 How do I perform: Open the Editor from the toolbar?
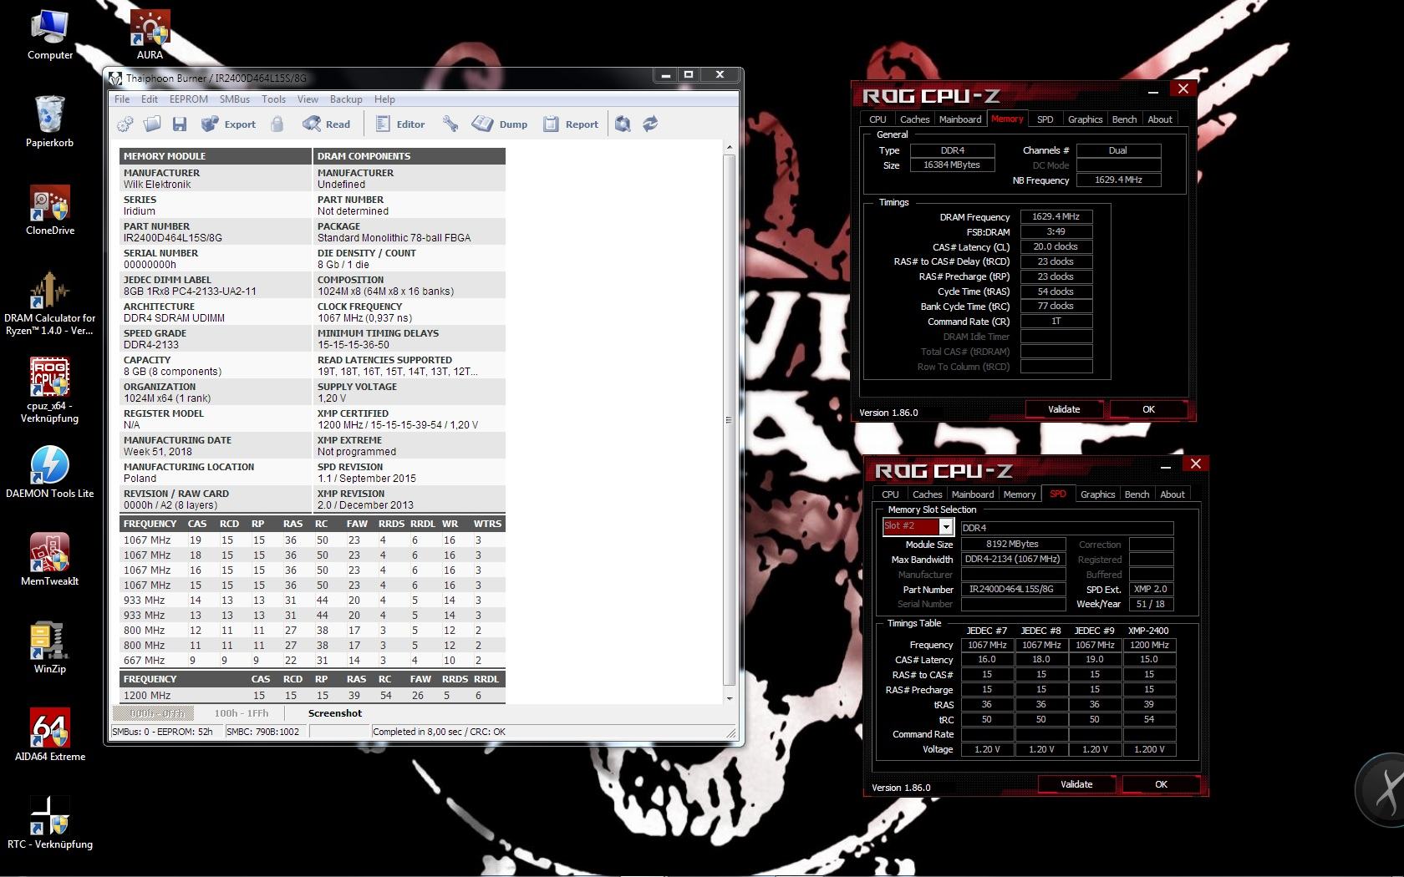tap(400, 124)
